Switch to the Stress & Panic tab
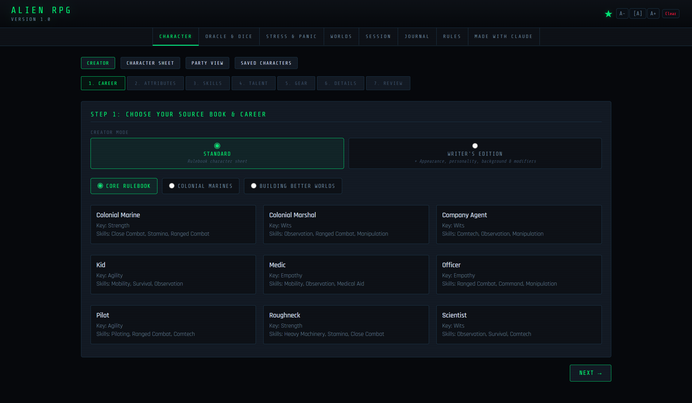692x403 pixels. coord(291,36)
